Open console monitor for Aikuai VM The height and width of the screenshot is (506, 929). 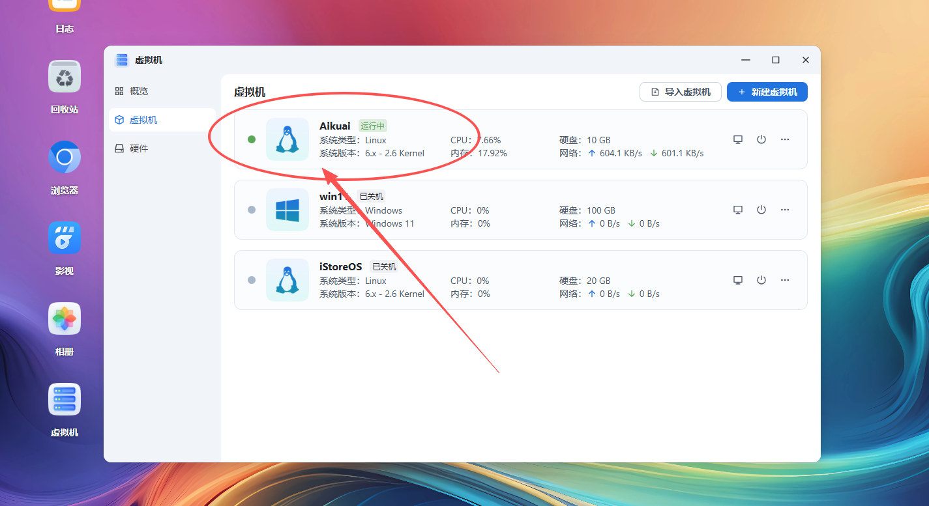[738, 139]
